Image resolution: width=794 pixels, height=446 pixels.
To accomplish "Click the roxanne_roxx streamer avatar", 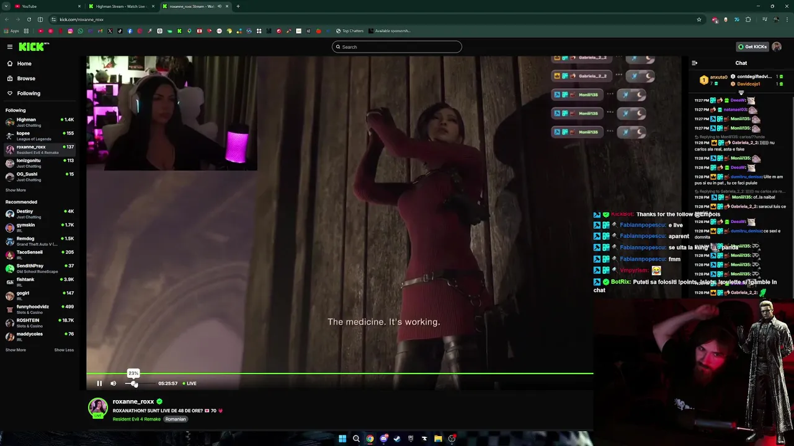I will click(97, 408).
